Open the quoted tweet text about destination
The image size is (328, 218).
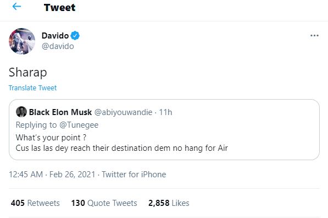(x=121, y=143)
